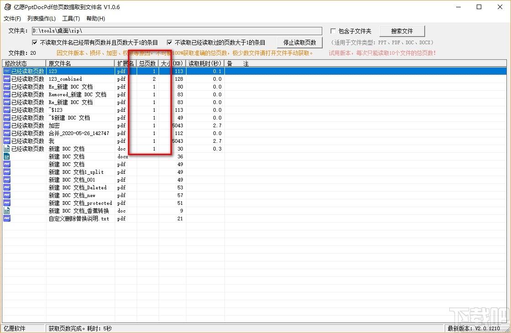Select file name 新建 DOC 文档_protected
511x333 pixels.
point(80,203)
